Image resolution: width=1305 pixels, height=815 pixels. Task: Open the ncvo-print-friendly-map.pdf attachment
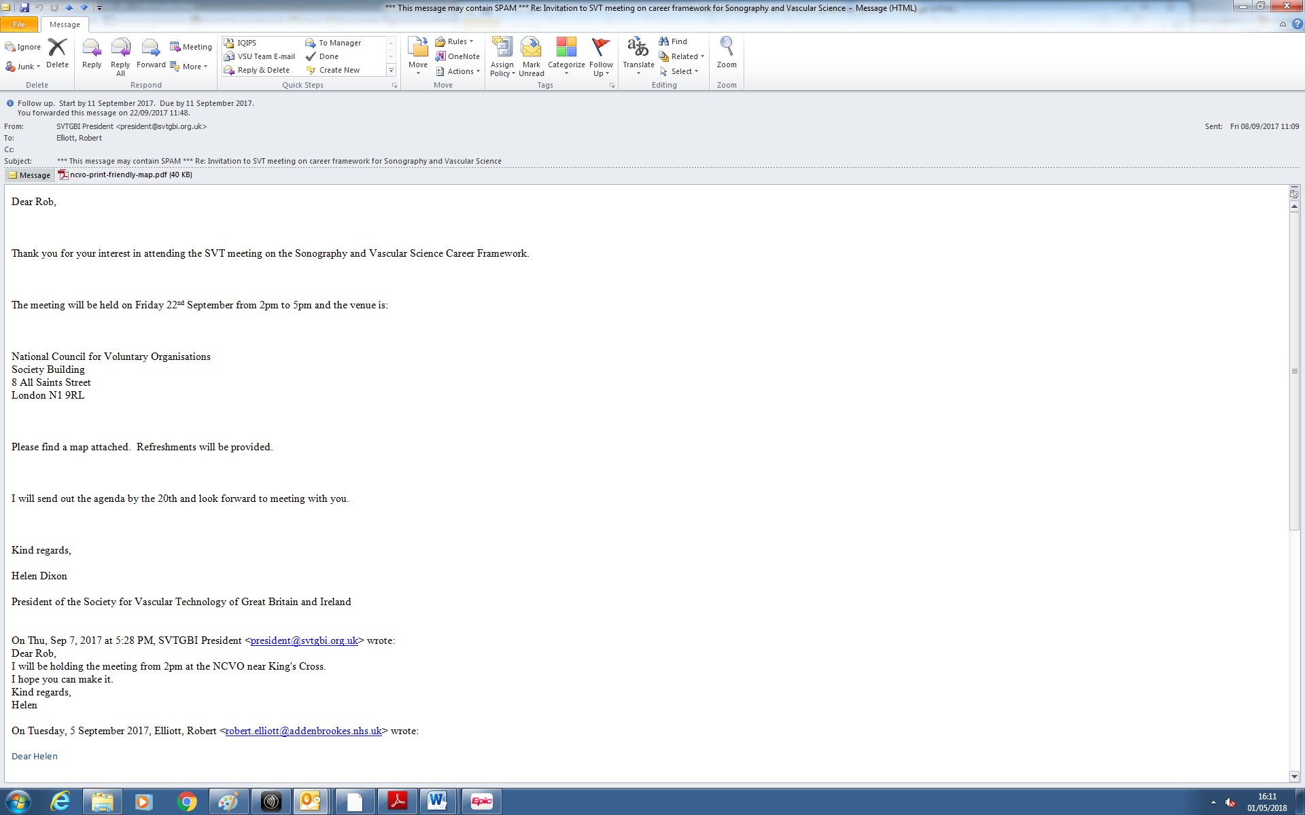click(118, 175)
